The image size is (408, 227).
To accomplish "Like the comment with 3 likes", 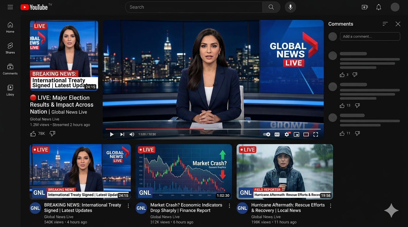I will [x=342, y=75].
